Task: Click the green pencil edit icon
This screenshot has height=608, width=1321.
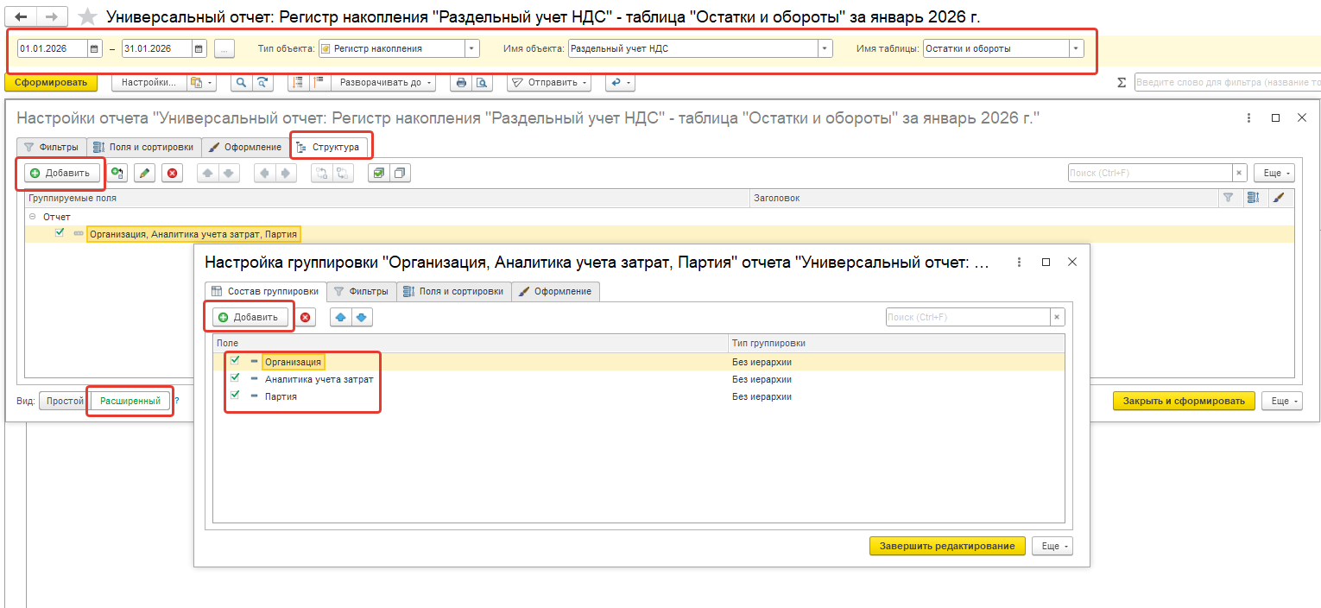Action: coord(144,173)
